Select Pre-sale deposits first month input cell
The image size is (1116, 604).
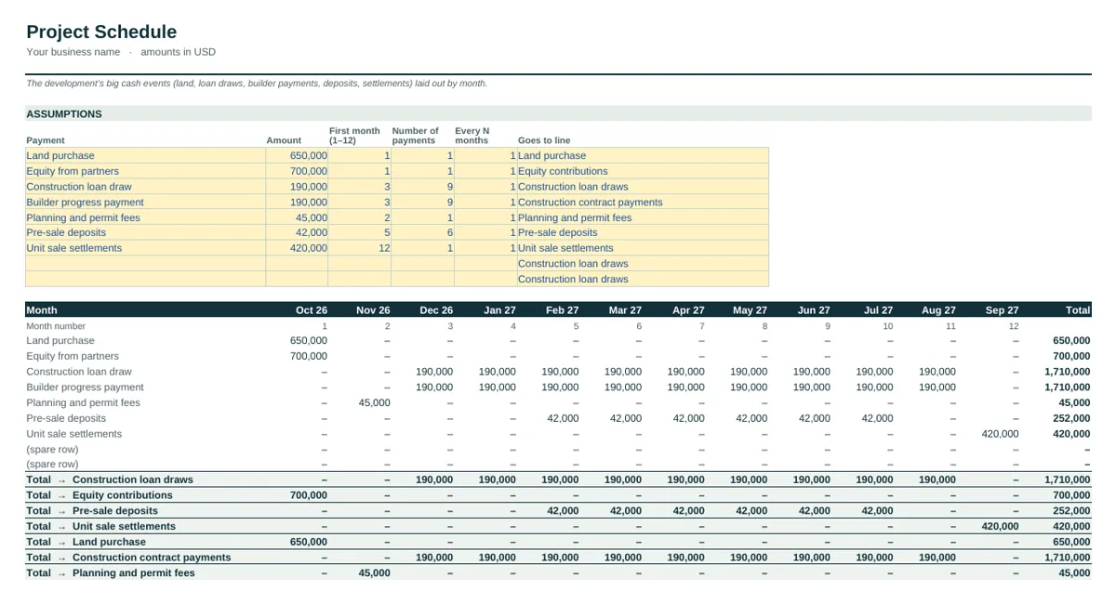pyautogui.click(x=360, y=232)
